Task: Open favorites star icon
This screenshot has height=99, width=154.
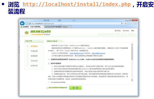Action: click(x=133, y=23)
